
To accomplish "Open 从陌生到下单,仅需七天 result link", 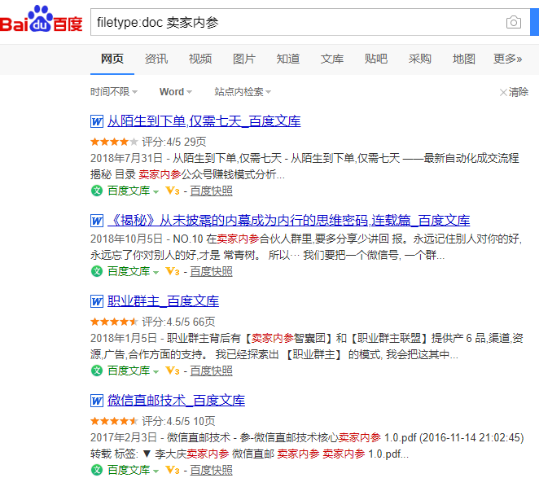I will [204, 121].
